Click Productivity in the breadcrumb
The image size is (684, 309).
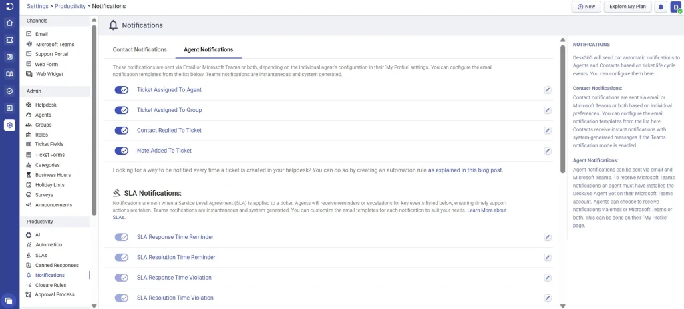[71, 6]
